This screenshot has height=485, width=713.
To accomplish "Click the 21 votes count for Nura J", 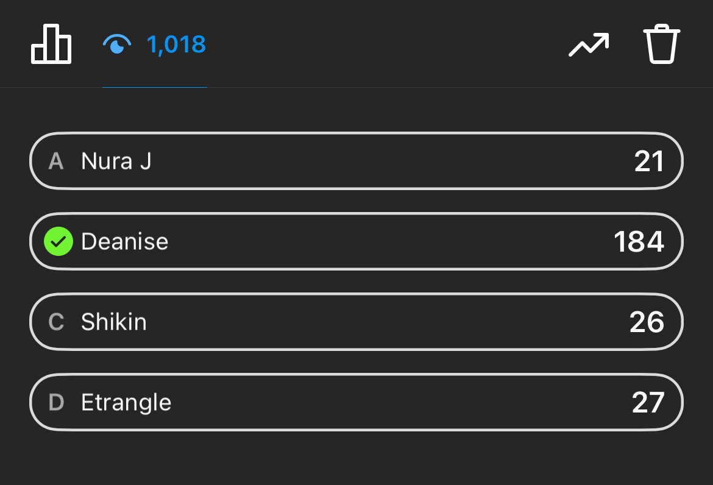I will (x=648, y=161).
